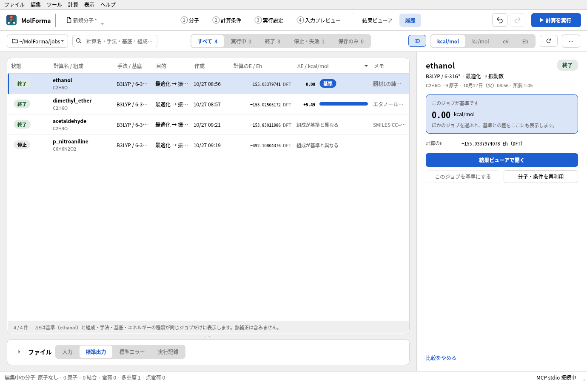Click the 比較をやめる link
Viewport: 587px width, 383px height.
point(441,358)
